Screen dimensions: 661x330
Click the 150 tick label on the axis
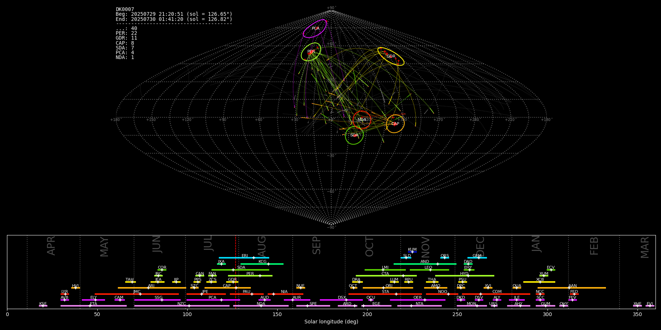pos(277,314)
